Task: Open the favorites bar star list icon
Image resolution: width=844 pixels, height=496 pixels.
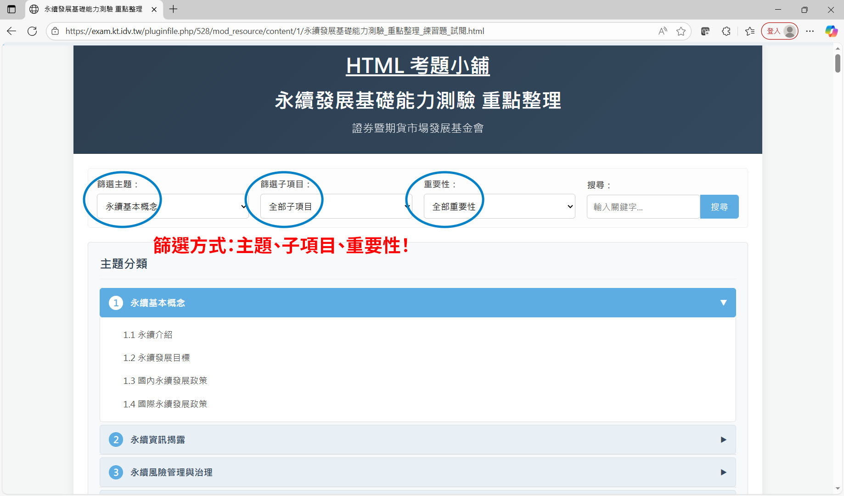Action: point(749,31)
